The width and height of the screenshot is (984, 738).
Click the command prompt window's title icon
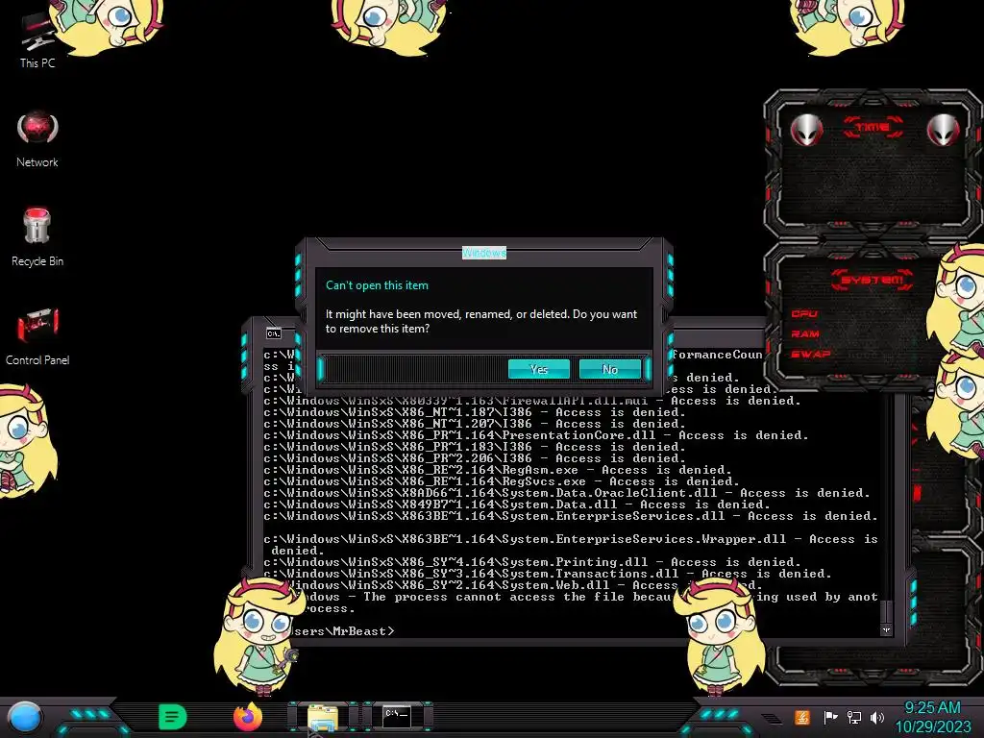tap(274, 333)
